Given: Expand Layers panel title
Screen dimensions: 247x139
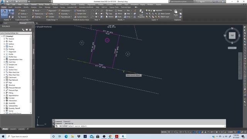Looking at the screenshot, I should point(154,20).
